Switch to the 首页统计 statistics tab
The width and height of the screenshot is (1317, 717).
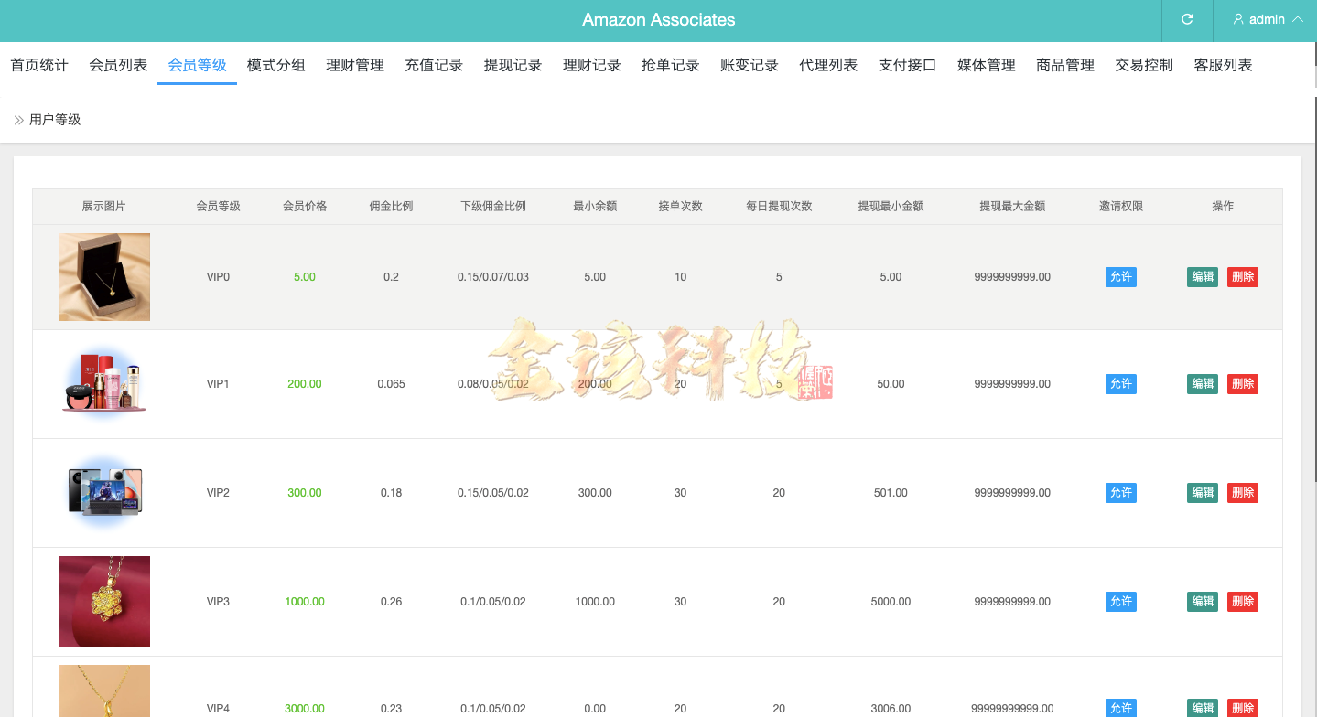38,64
